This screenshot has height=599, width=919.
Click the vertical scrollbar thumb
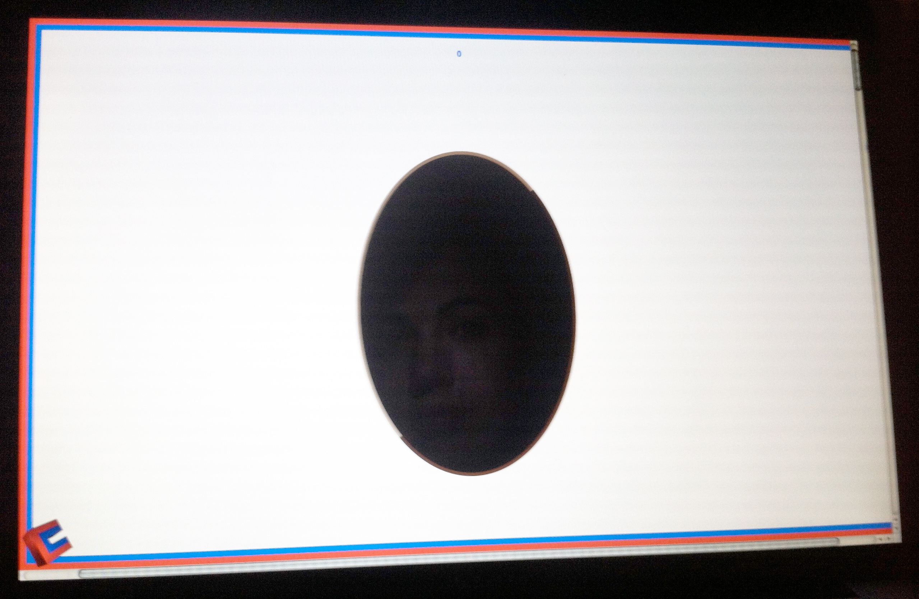(856, 70)
